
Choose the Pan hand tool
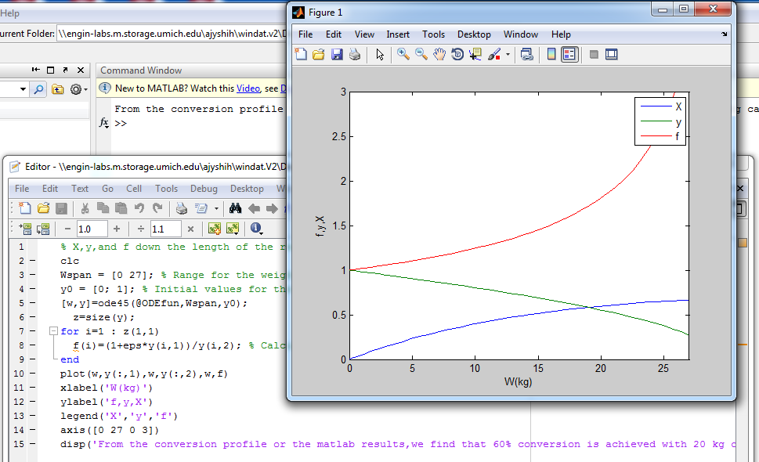pos(439,54)
